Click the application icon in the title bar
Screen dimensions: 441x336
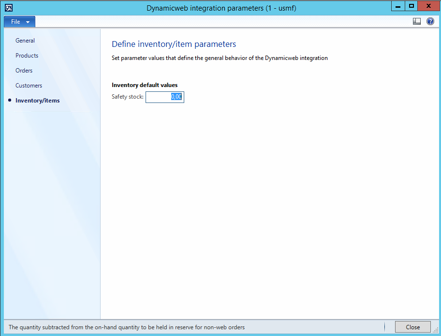pyautogui.click(x=8, y=7)
